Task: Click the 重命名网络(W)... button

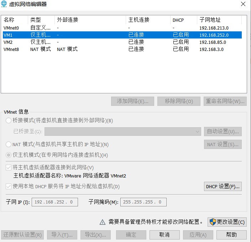Action: 225,101
